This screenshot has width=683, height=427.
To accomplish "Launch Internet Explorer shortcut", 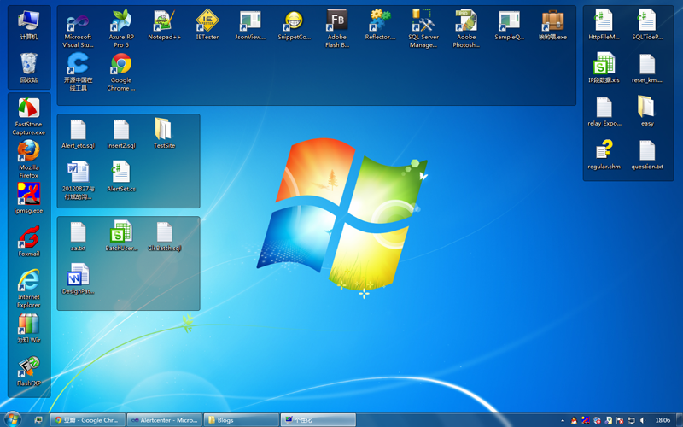I will [29, 289].
